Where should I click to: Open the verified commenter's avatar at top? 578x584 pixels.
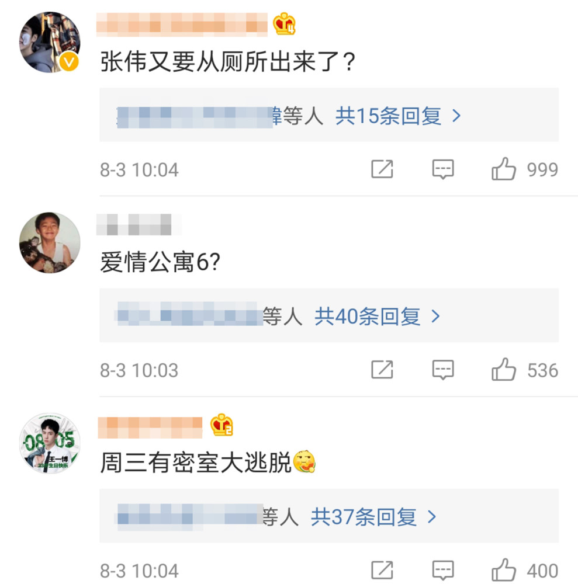(50, 41)
